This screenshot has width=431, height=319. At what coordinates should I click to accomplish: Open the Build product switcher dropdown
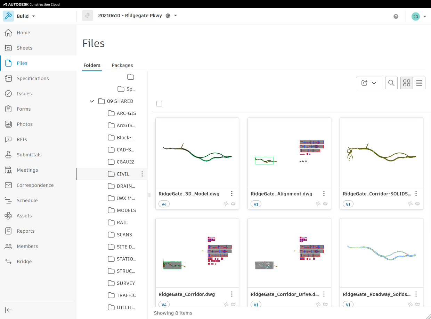(19, 16)
